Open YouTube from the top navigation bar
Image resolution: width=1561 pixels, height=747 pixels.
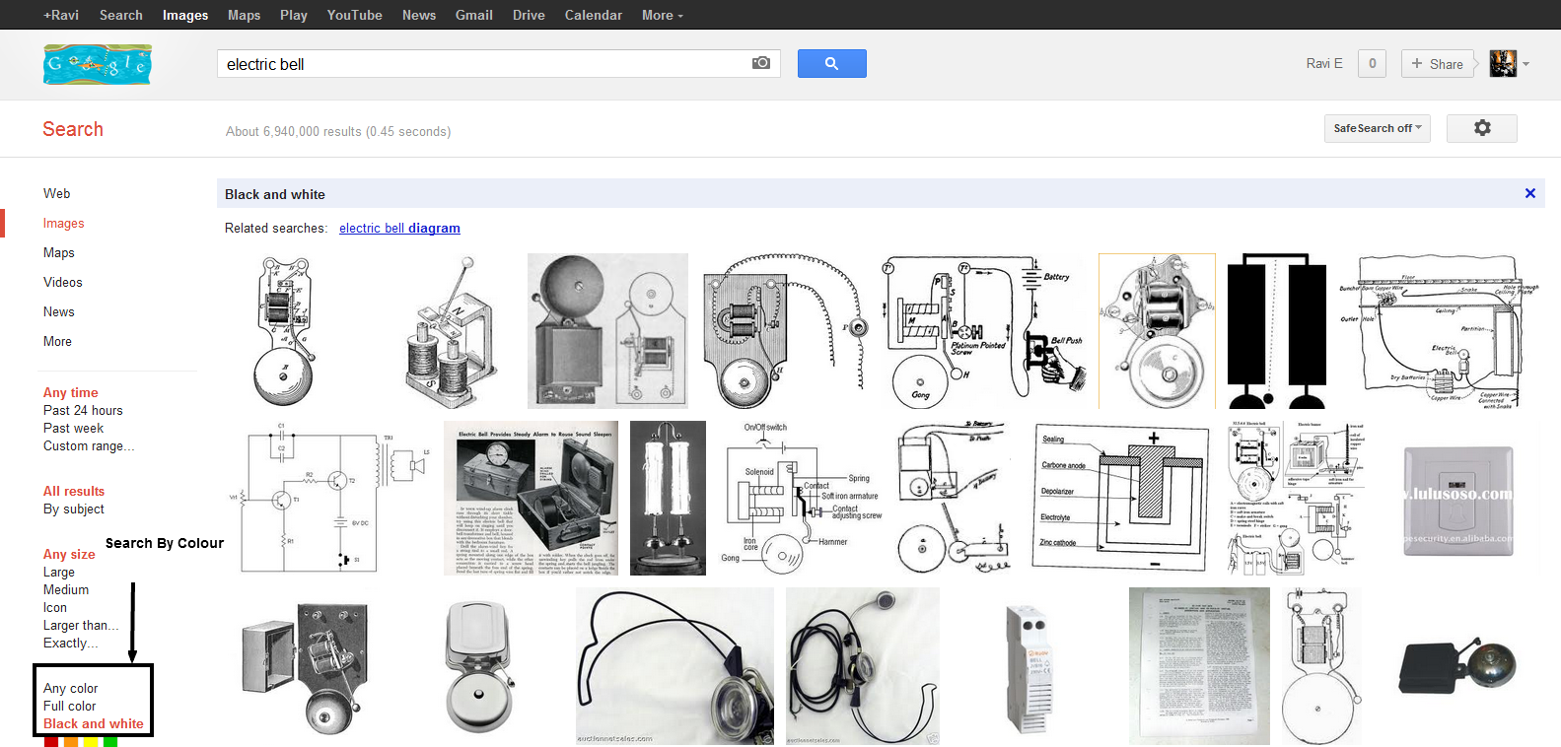point(354,15)
